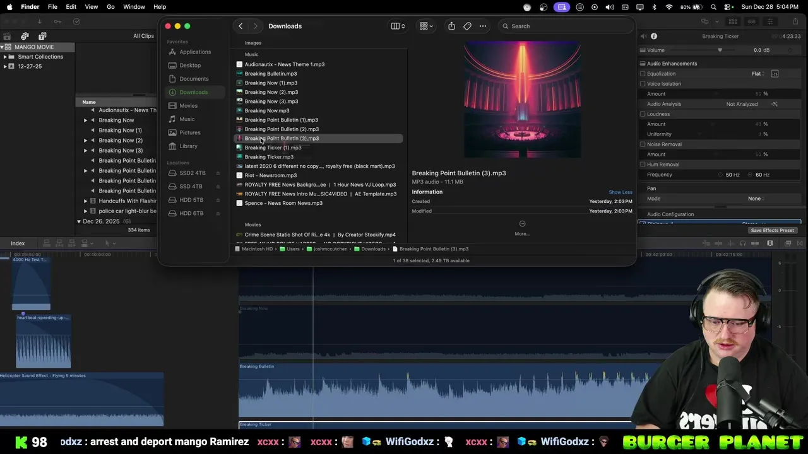Expand the 12-27-25 event
Image resolution: width=808 pixels, height=454 pixels.
pyautogui.click(x=5, y=66)
